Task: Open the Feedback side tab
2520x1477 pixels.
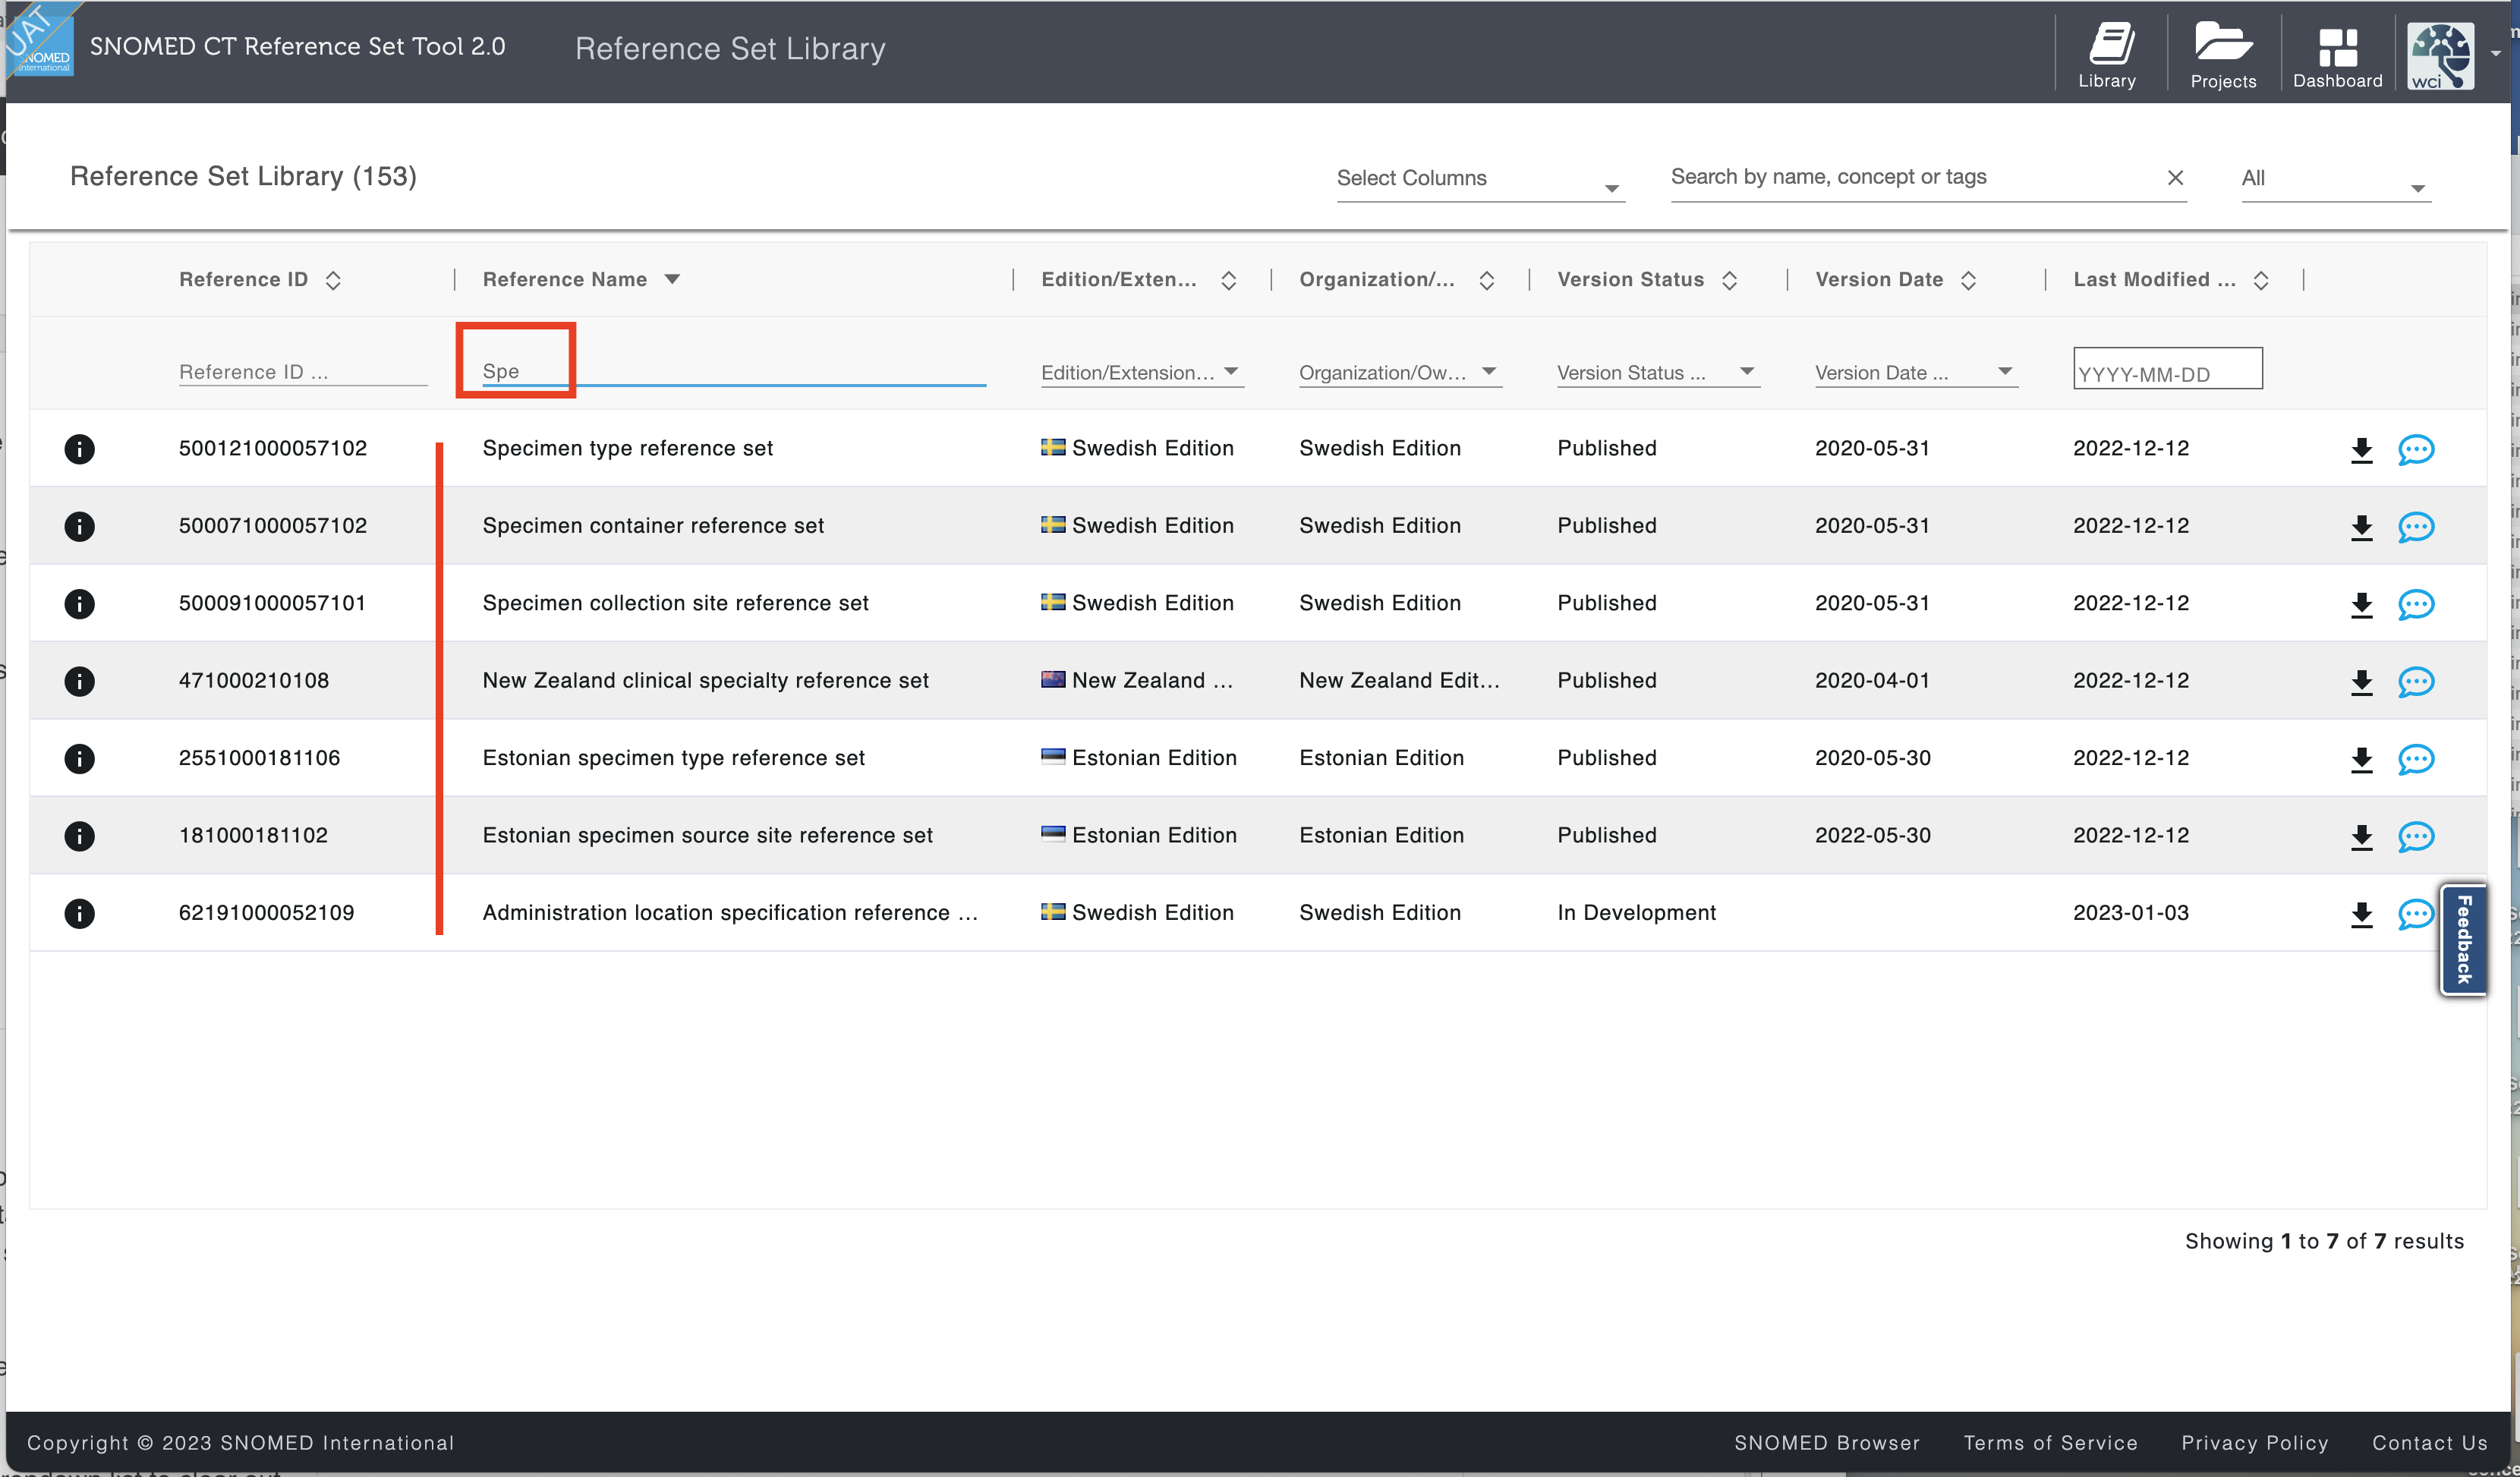Action: [2463, 939]
